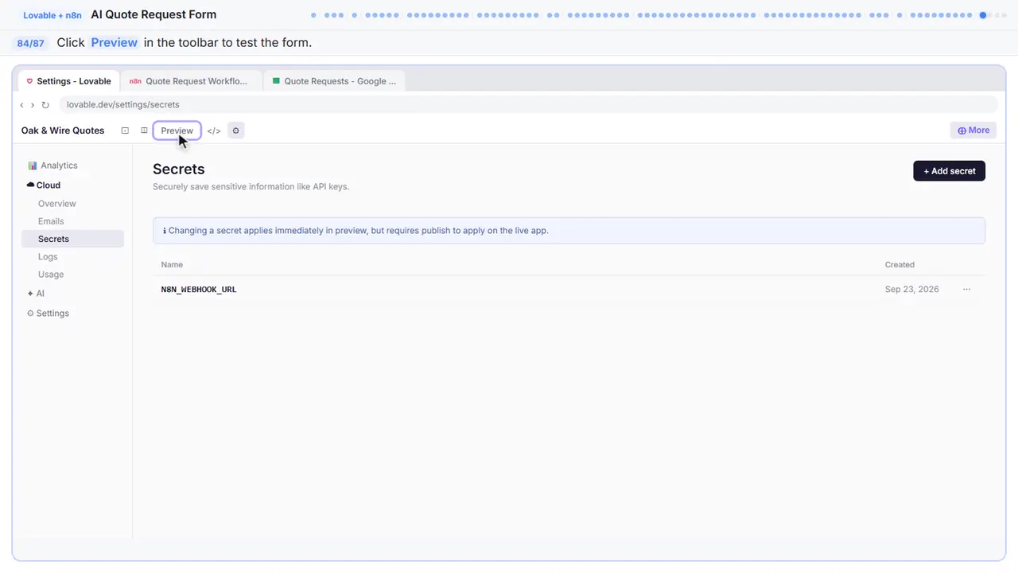This screenshot has width=1018, height=573.
Task: Click the Secrets page heading
Action: [179, 169]
